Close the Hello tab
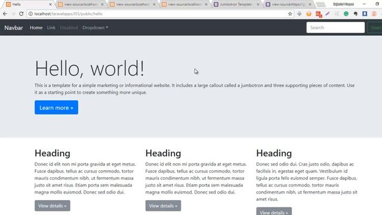 50,4
